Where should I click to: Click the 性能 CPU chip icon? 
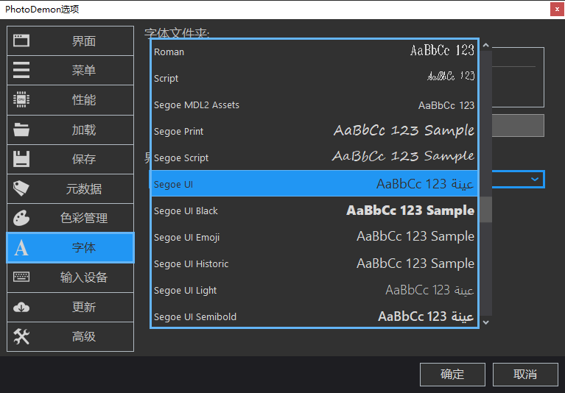(x=21, y=100)
